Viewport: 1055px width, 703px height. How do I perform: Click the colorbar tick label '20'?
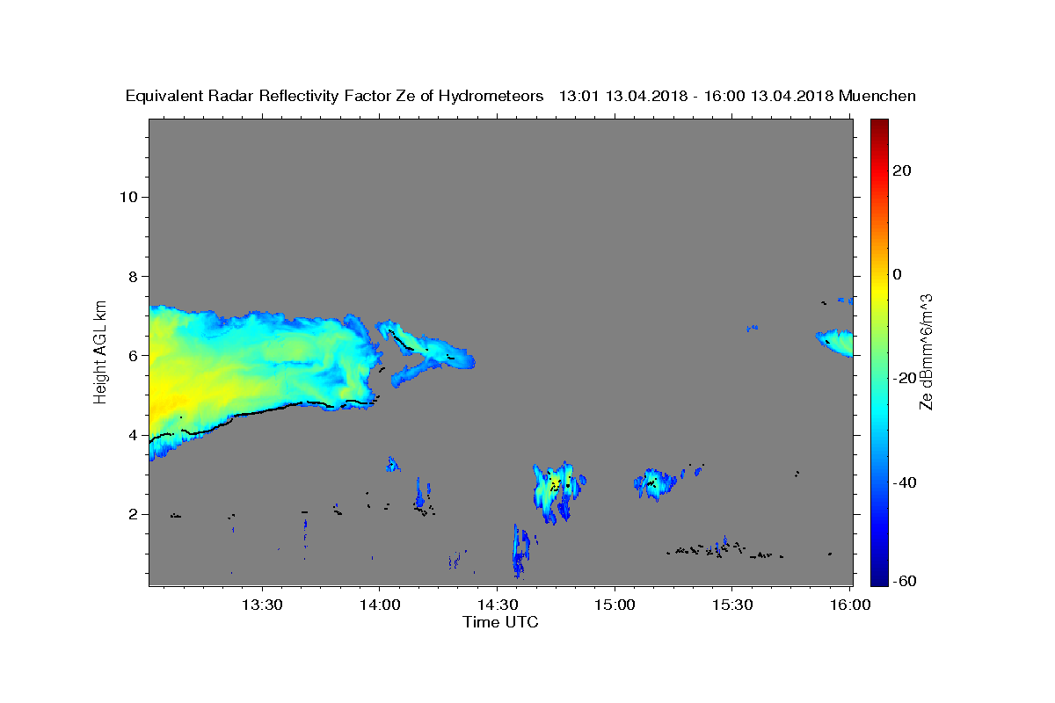(x=903, y=170)
